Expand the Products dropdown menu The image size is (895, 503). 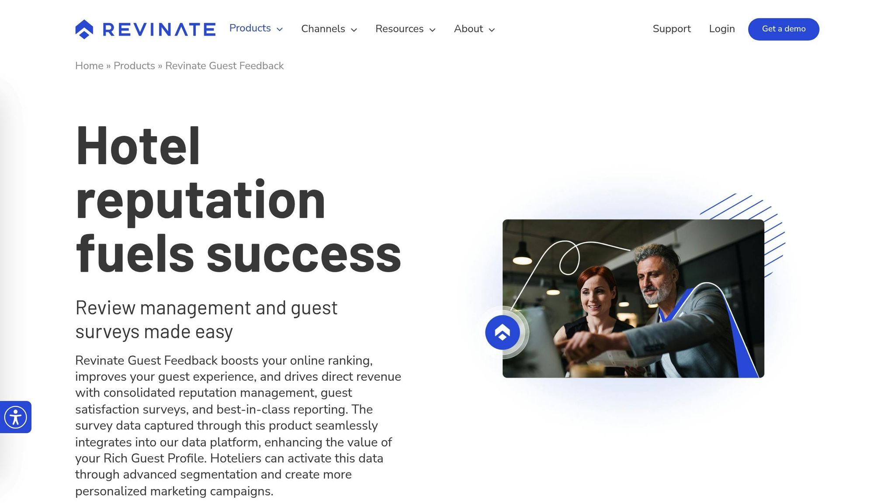pos(250,29)
